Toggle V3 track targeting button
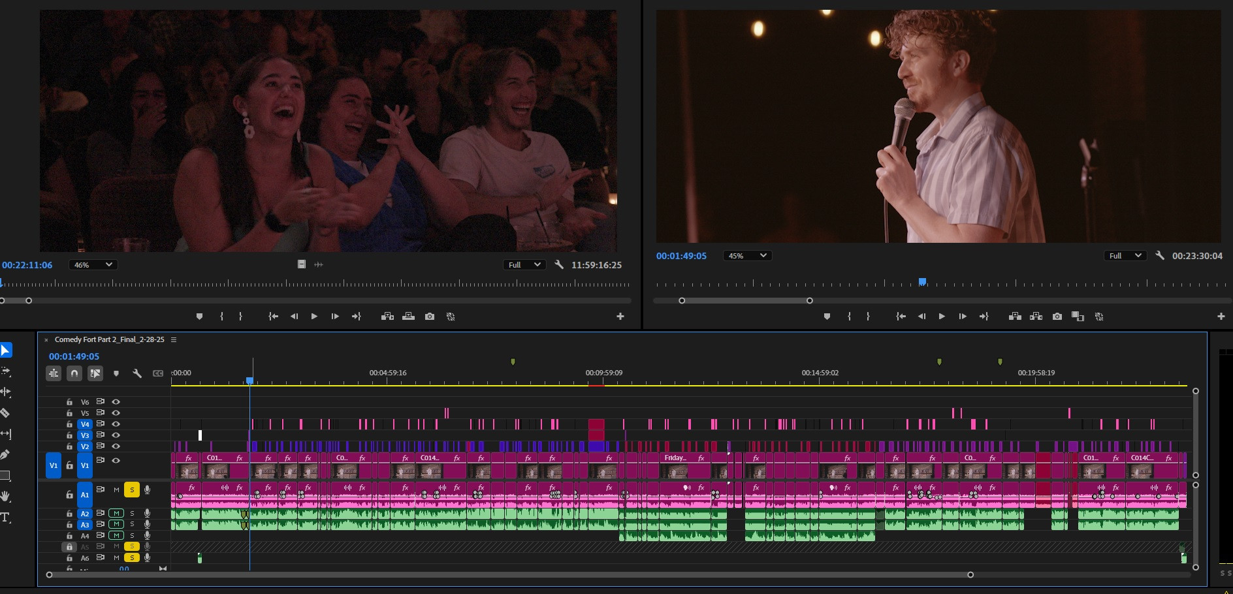 85,435
